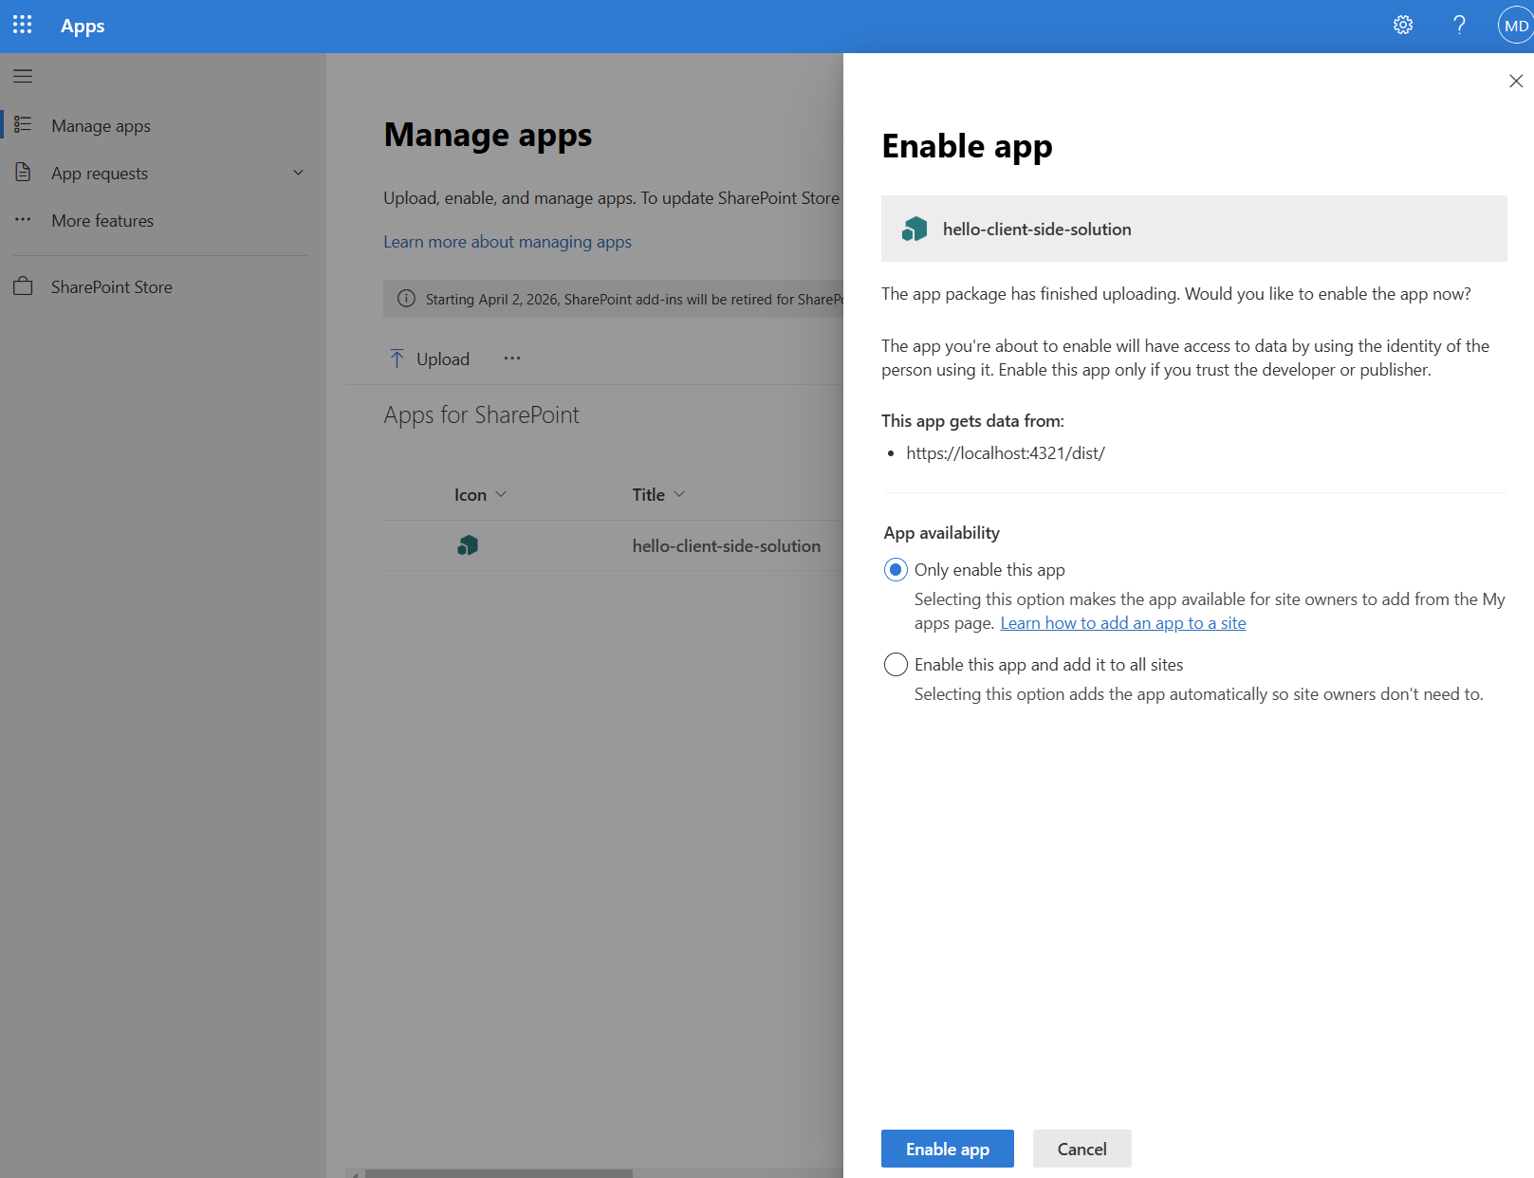Open Learn how to add an app to a site
This screenshot has width=1534, height=1178.
pyautogui.click(x=1123, y=623)
